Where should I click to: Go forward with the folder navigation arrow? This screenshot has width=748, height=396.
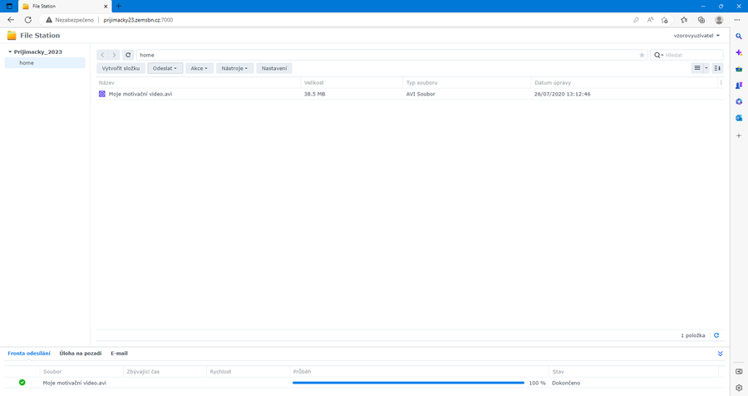click(115, 55)
